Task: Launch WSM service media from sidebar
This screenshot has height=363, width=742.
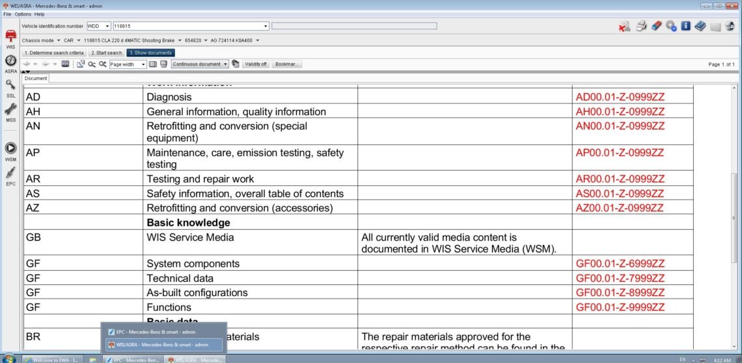Action: pos(10,152)
